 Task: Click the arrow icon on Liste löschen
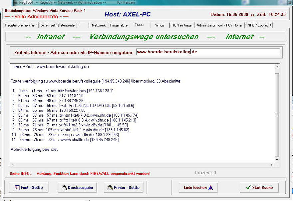click(210, 188)
